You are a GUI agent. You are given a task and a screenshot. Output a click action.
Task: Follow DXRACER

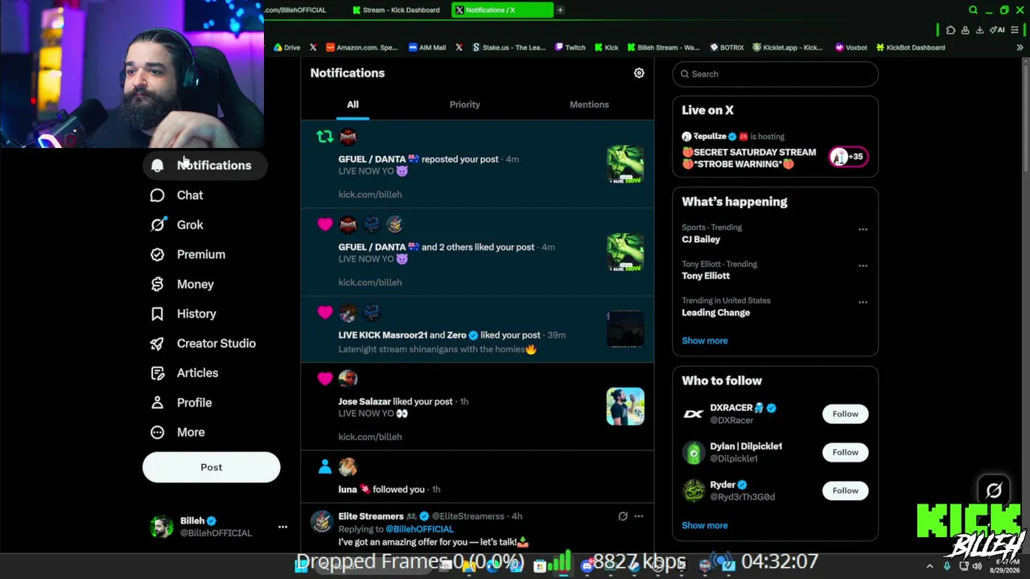pos(845,413)
